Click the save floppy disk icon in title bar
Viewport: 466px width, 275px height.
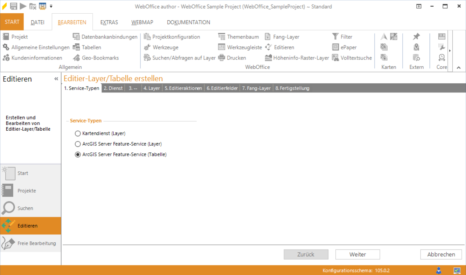click(14, 6)
